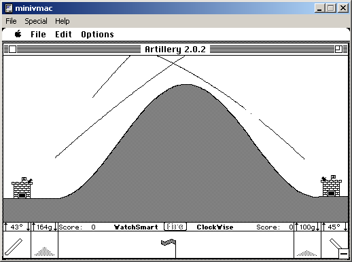This screenshot has height=262, width=352.
Task: Click WatchSmart's Score: 0 label
Action: (77, 227)
